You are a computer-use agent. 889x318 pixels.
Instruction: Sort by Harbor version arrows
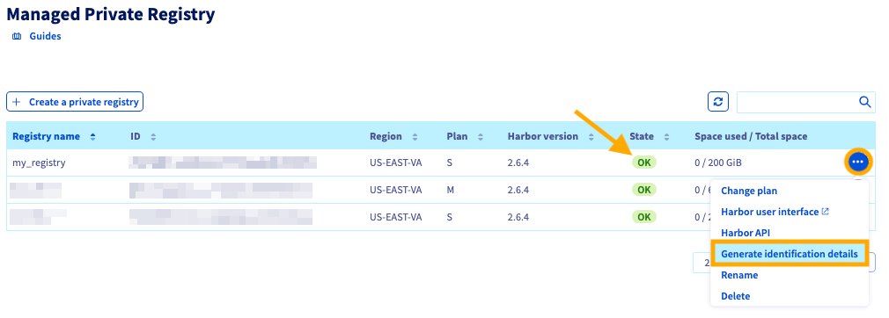[x=591, y=136]
